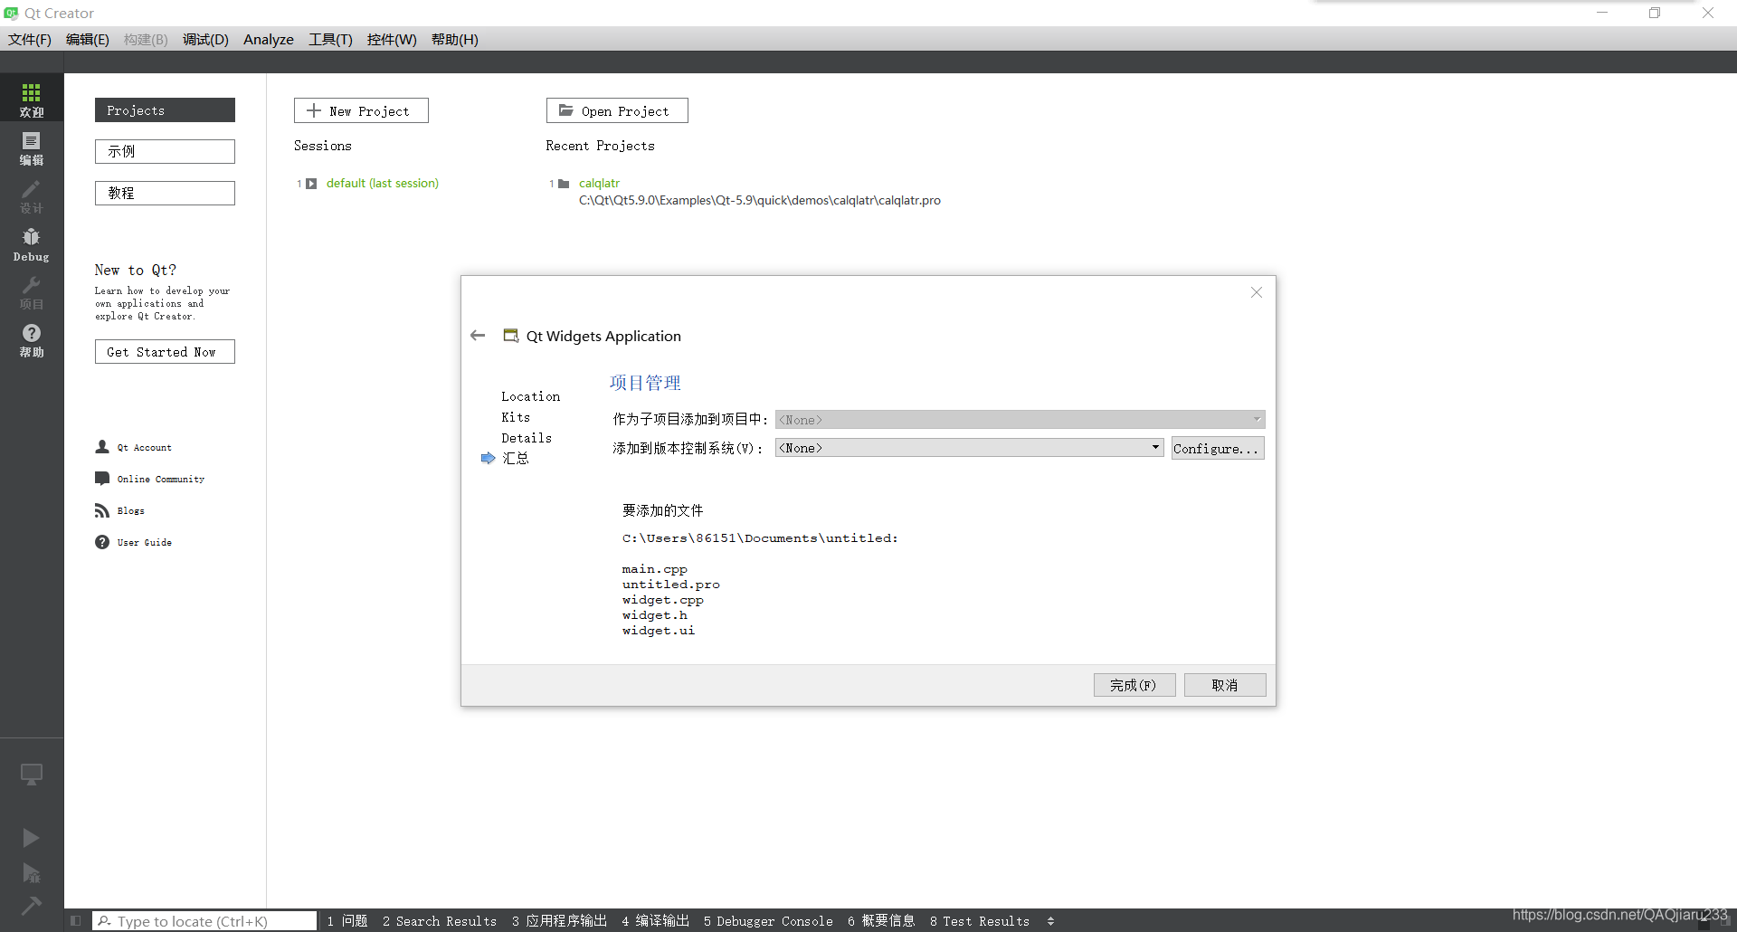
Task: Select the Projects tab on Welcome page
Action: (x=165, y=110)
